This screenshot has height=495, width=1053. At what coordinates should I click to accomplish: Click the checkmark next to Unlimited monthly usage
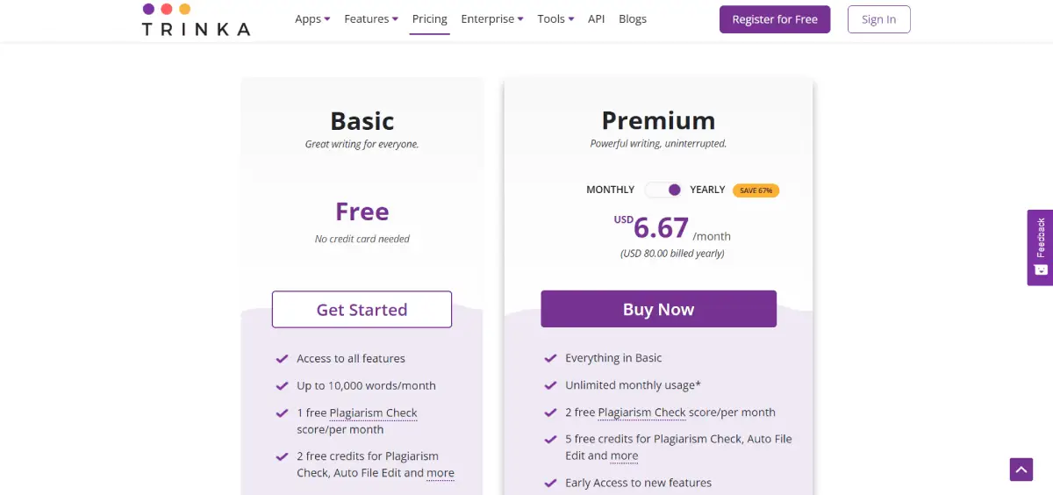pos(551,385)
